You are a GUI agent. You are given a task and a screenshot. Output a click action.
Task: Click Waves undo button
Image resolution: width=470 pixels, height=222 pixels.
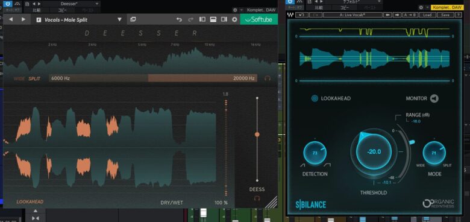(x=302, y=14)
